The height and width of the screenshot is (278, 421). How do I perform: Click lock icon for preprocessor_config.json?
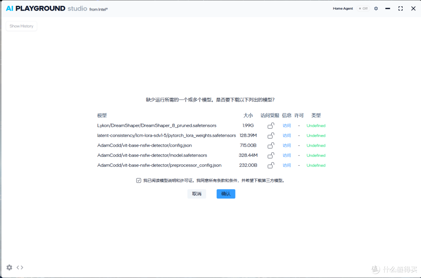pos(271,165)
